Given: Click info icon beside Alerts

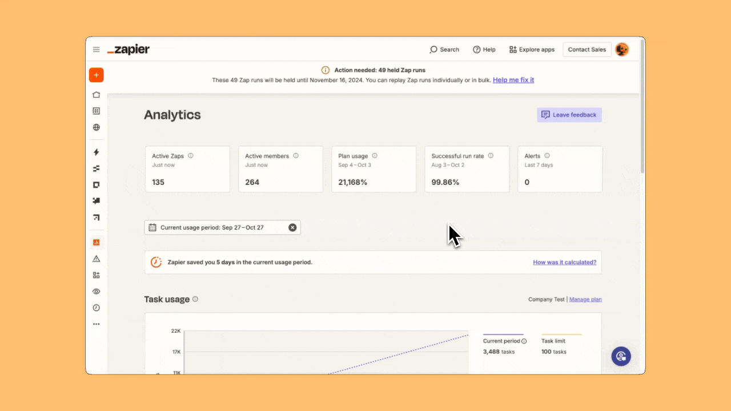Looking at the screenshot, I should 547,155.
